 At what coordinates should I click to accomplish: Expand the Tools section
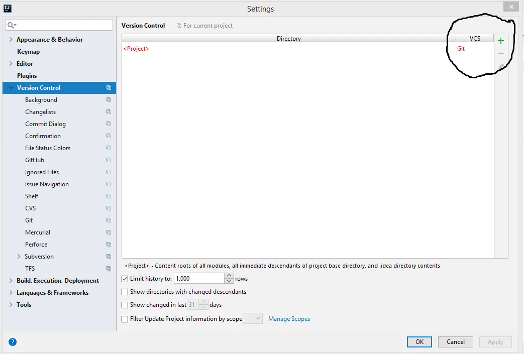(x=11, y=305)
